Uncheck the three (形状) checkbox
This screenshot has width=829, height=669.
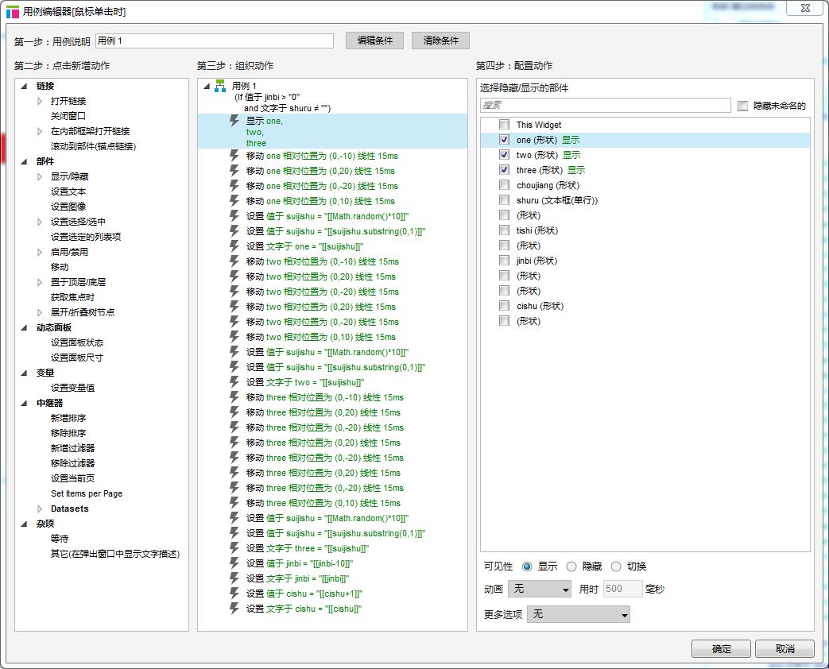(x=505, y=169)
